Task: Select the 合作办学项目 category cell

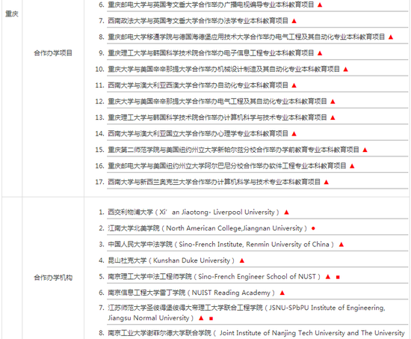Action: click(53, 53)
